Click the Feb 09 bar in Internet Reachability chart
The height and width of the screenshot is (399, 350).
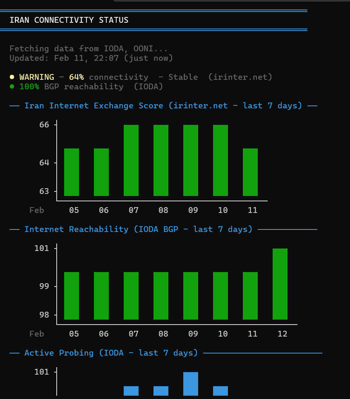pyautogui.click(x=191, y=296)
